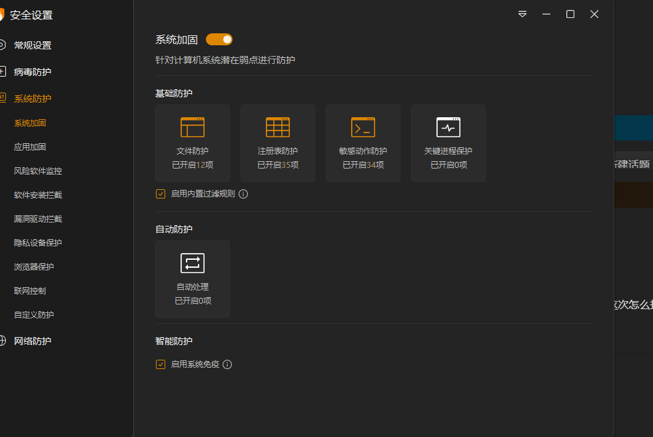
Task: Click the 安全设置 shield logo icon
Action: tap(1, 15)
